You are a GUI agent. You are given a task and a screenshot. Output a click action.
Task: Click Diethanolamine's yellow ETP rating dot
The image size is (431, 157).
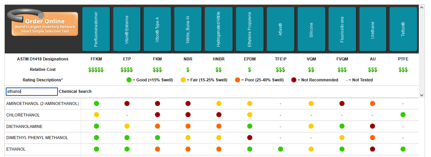point(127,126)
